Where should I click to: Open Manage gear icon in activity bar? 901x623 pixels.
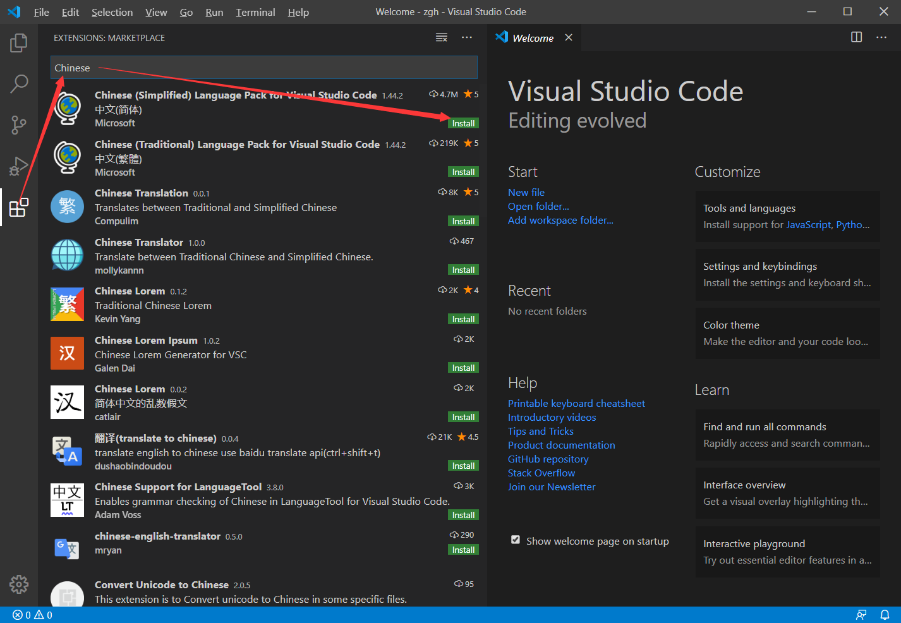tap(19, 584)
